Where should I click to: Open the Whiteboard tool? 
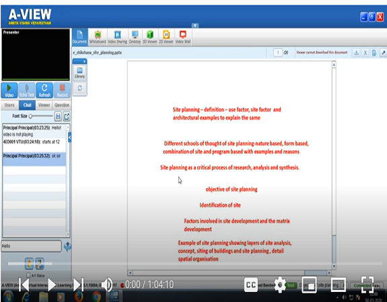98,37
